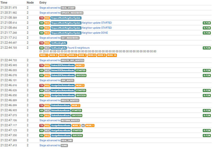
Task: Click the RETURN_ROUTES stage badge
Action: (x=70, y=121)
